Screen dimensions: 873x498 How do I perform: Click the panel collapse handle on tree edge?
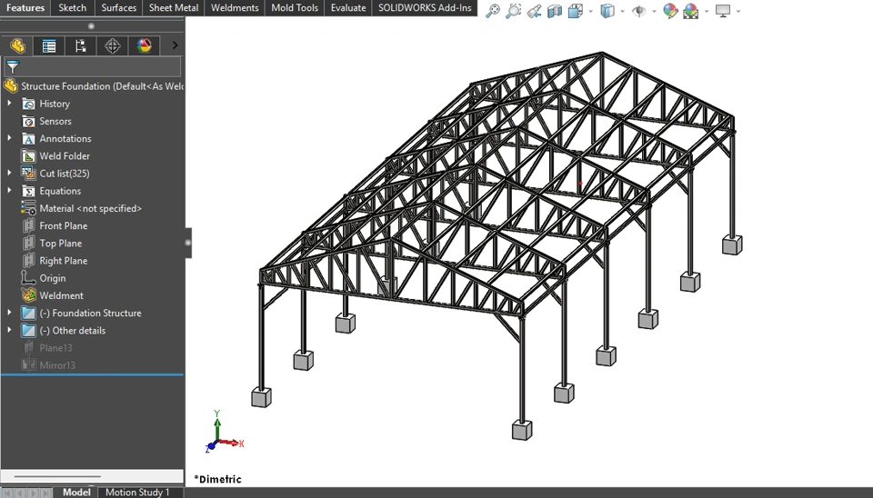coord(188,243)
